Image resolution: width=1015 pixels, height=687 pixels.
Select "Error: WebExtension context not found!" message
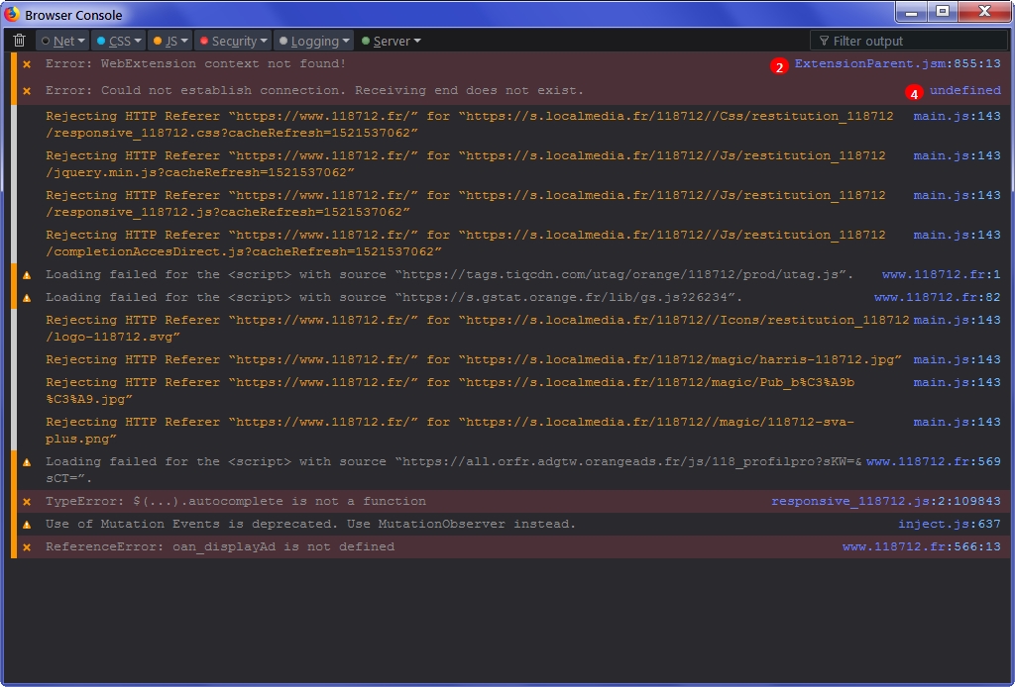[x=195, y=63]
